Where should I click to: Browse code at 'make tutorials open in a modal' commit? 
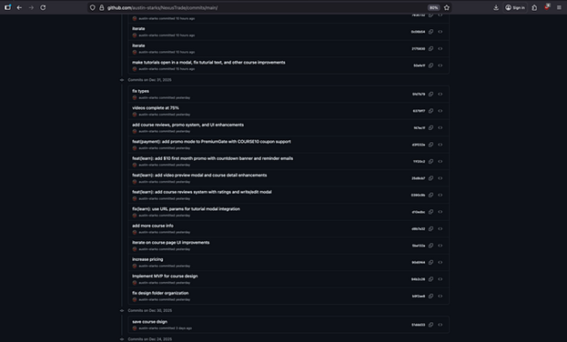point(440,65)
